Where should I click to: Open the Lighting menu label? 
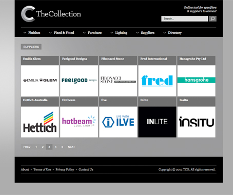pyautogui.click(x=121, y=33)
